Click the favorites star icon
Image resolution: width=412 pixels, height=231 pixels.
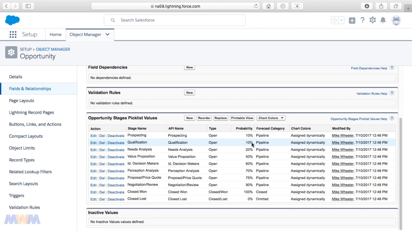tap(335, 20)
